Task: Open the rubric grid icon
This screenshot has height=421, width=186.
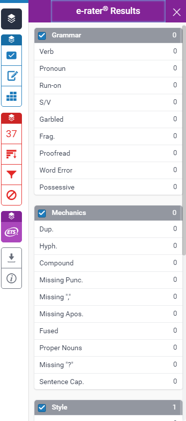Action: tap(11, 96)
